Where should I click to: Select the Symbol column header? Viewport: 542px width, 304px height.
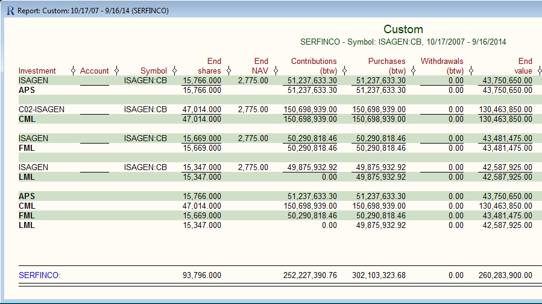point(154,71)
